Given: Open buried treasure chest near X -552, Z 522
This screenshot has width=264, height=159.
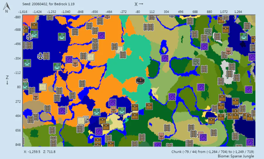Looking at the screenshot, I should (x=102, y=121).
